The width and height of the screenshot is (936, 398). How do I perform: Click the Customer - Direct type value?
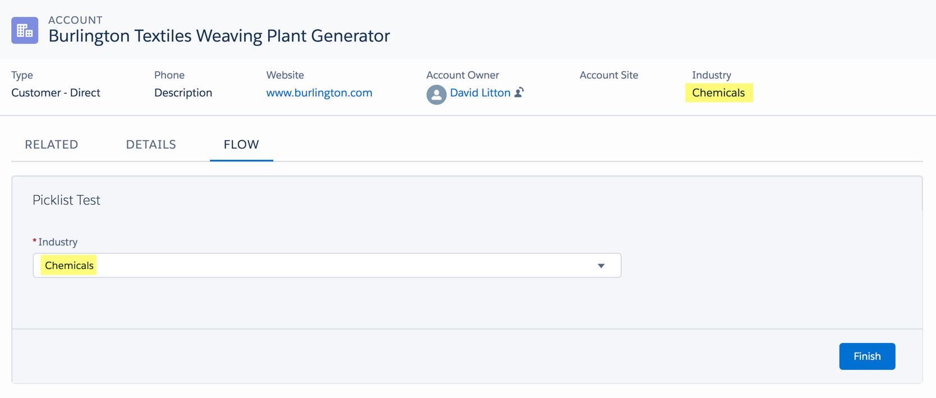point(56,93)
